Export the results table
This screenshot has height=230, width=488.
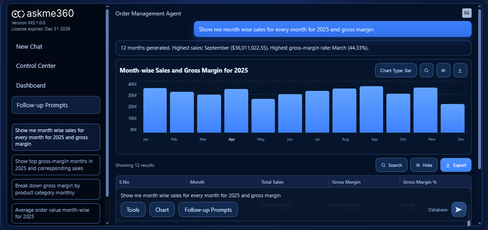[x=456, y=165]
